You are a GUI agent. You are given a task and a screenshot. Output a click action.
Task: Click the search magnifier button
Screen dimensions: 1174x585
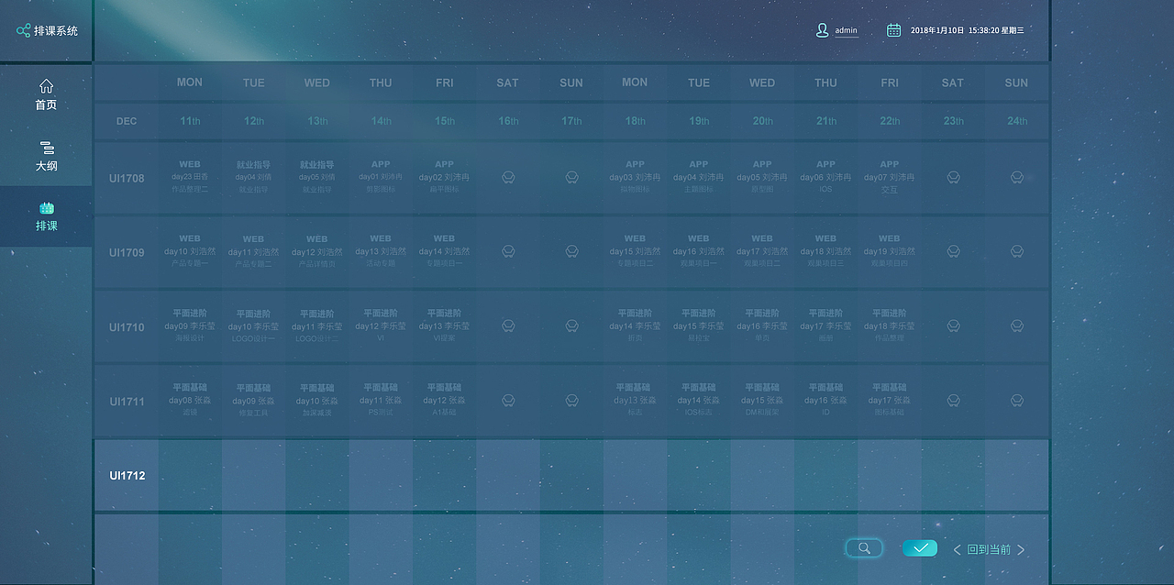(x=864, y=548)
